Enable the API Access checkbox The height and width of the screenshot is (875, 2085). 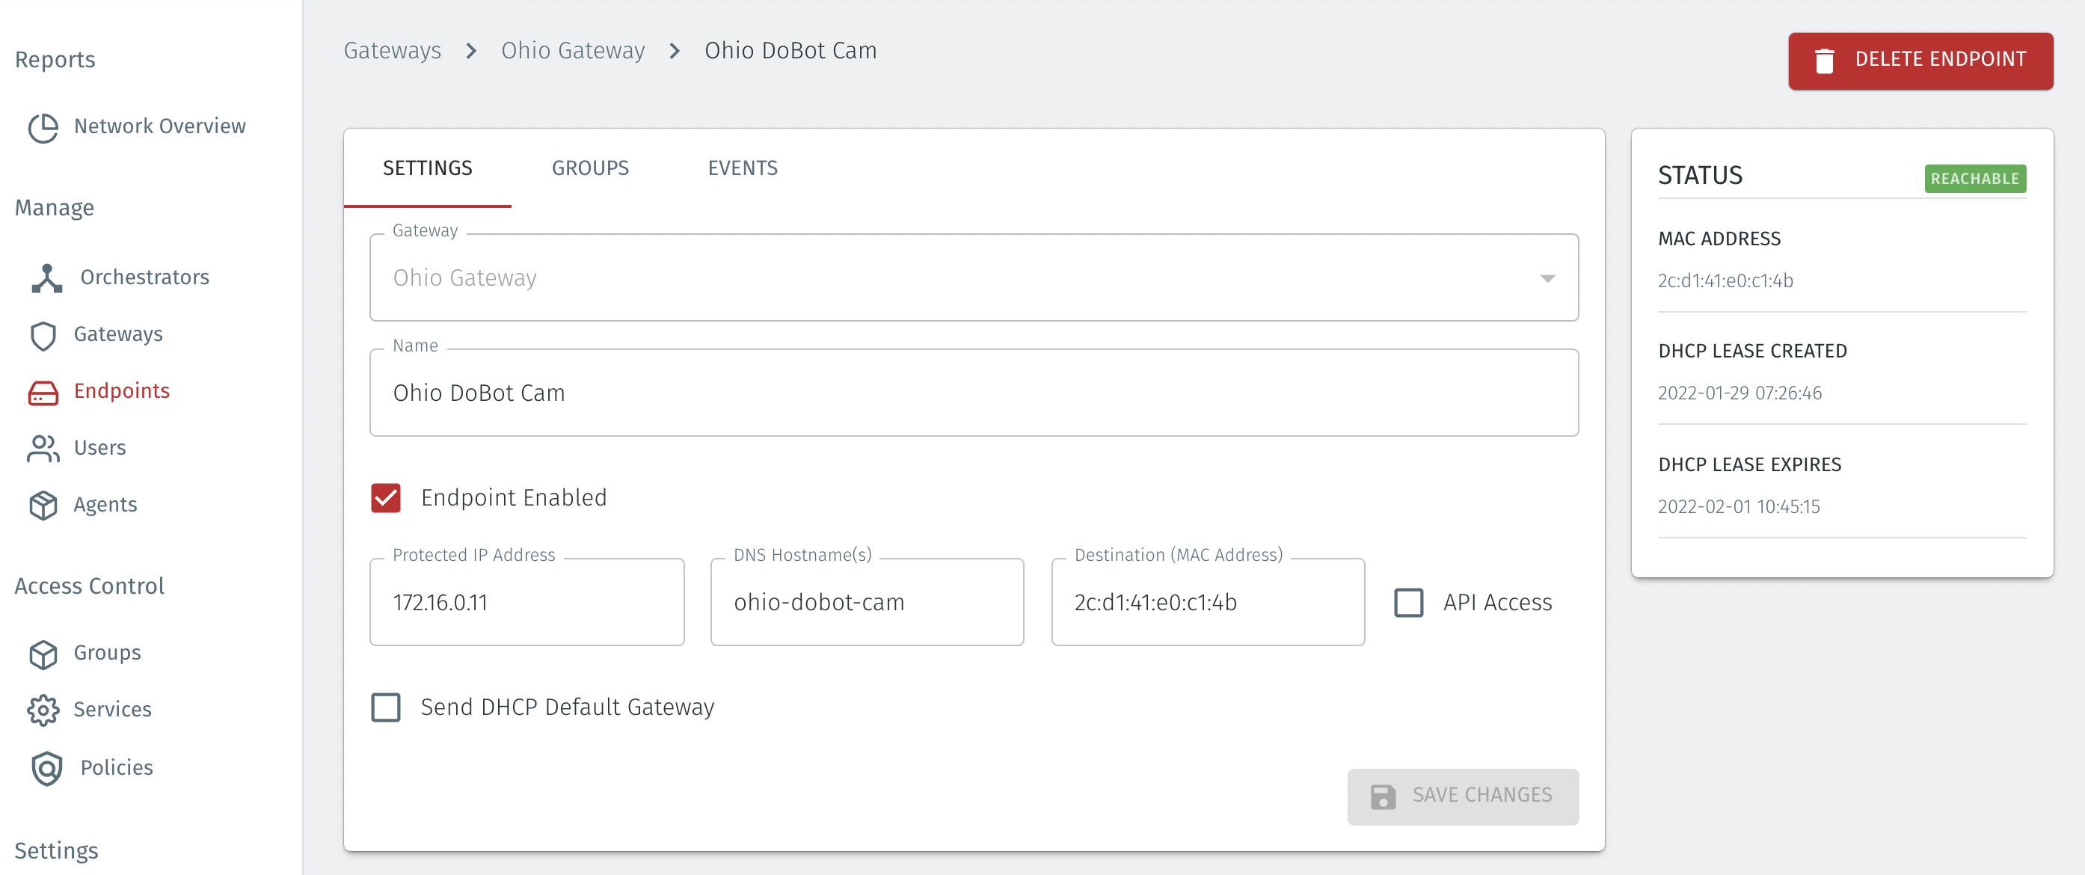click(1408, 602)
